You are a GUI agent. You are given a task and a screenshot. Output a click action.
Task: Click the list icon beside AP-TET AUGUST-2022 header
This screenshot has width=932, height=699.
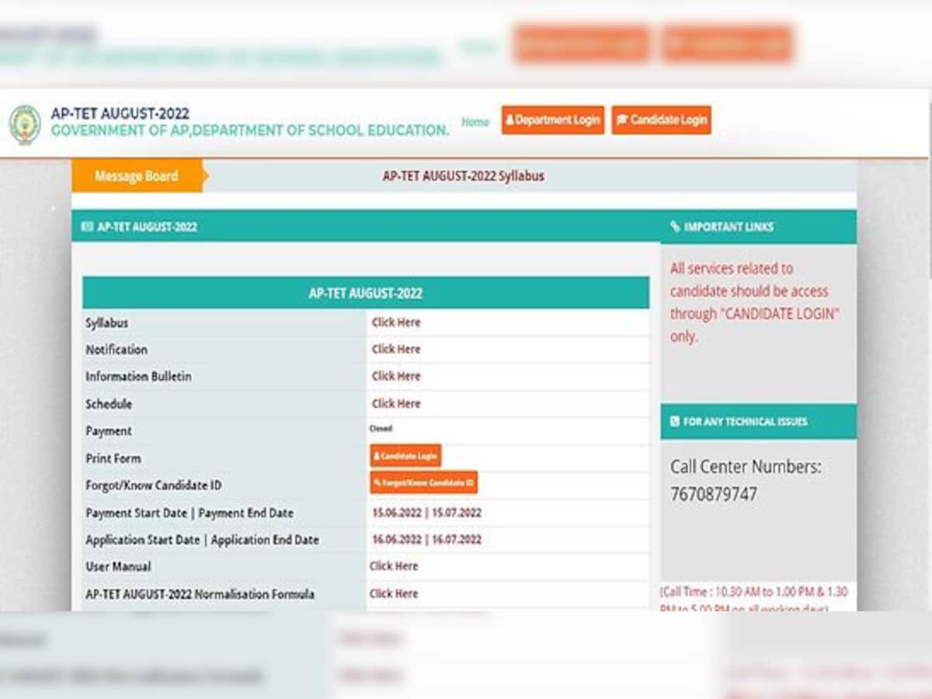(86, 227)
